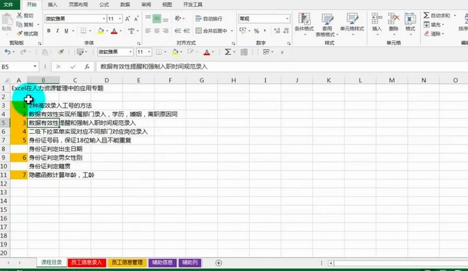Click Redo in quick access toolbar

point(23,52)
